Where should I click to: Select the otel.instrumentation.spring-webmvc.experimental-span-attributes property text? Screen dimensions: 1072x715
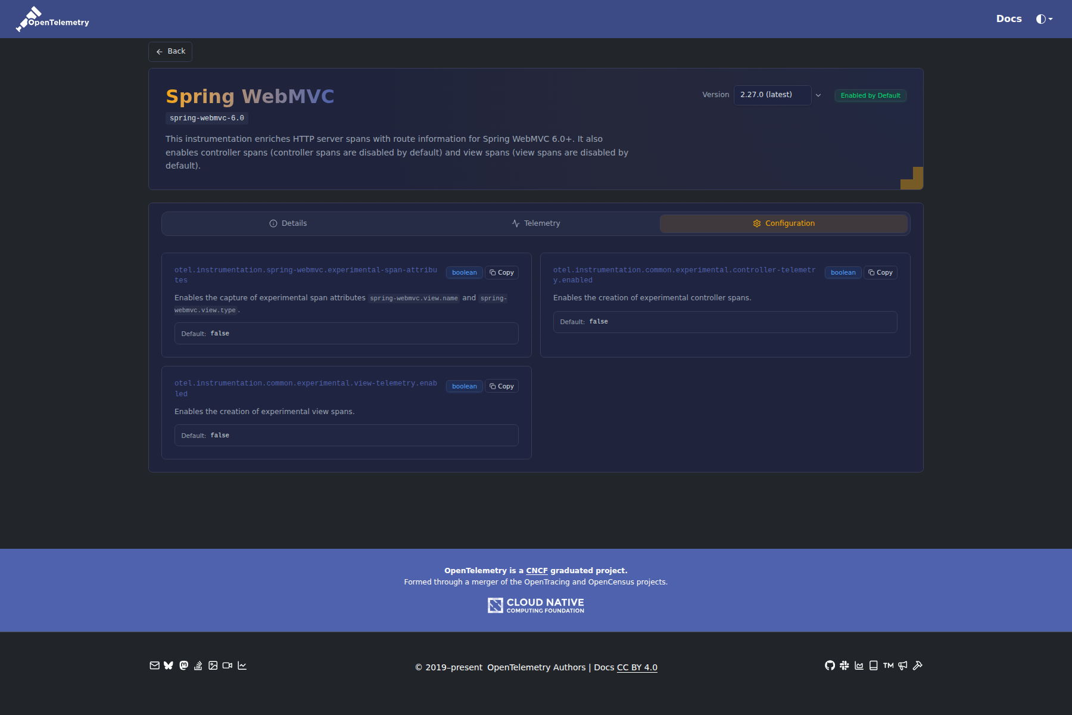coord(306,275)
